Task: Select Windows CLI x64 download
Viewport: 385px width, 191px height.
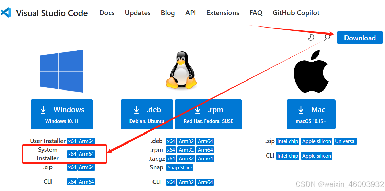Action: [x=72, y=182]
